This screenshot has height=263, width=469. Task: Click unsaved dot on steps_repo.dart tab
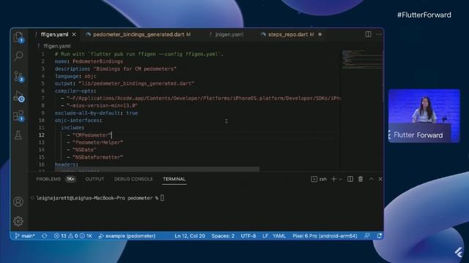tap(320, 34)
